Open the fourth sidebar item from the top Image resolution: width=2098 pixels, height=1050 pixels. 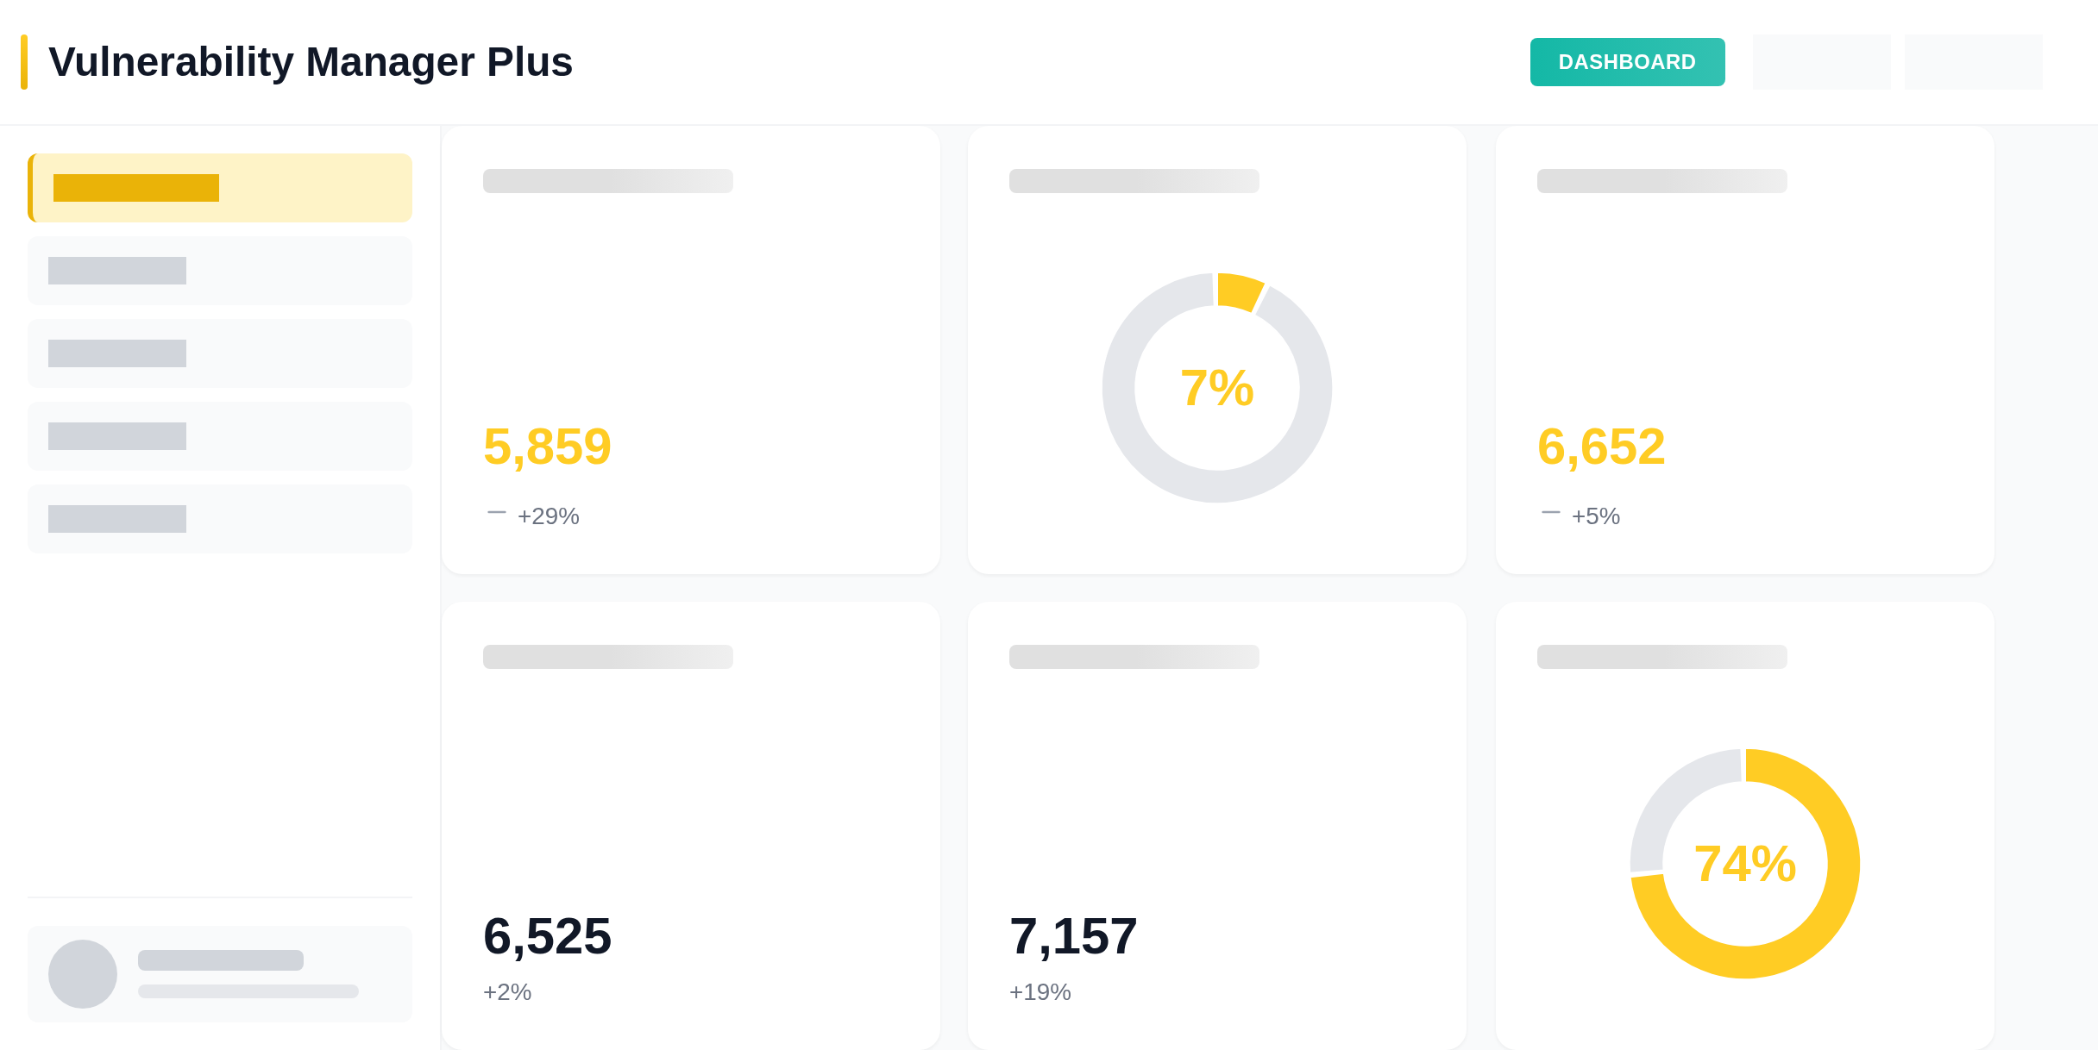coord(220,436)
